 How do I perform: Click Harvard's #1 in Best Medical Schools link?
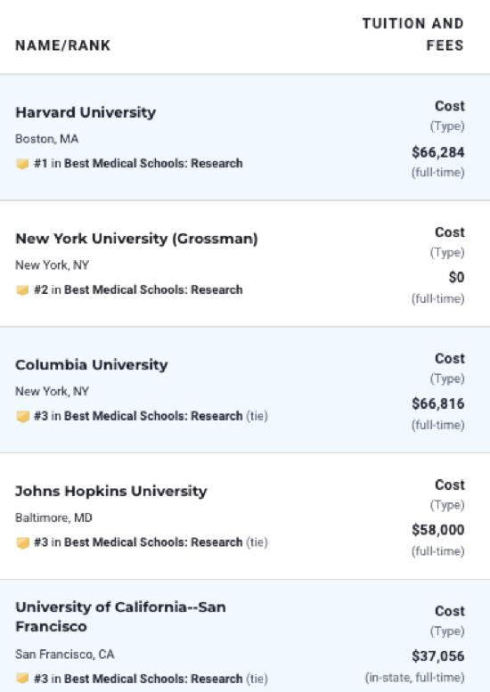(x=138, y=163)
